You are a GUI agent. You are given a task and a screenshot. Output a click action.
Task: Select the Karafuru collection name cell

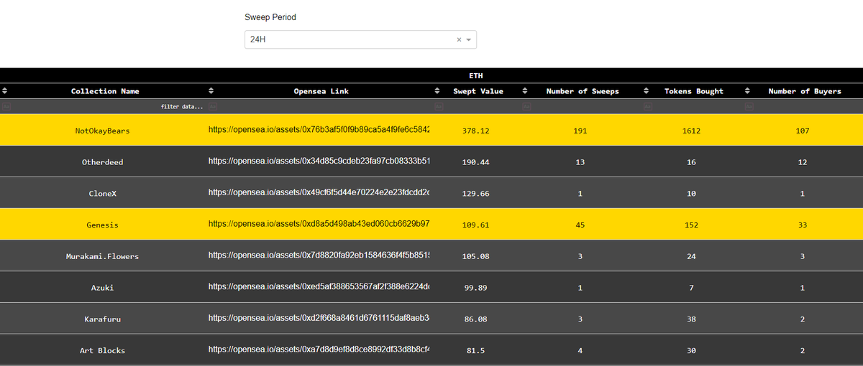coord(103,319)
